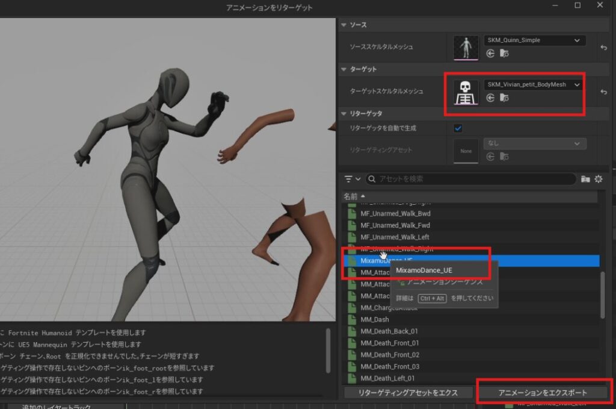Select MM_Dash animation
The height and width of the screenshot is (409, 616).
472,319
